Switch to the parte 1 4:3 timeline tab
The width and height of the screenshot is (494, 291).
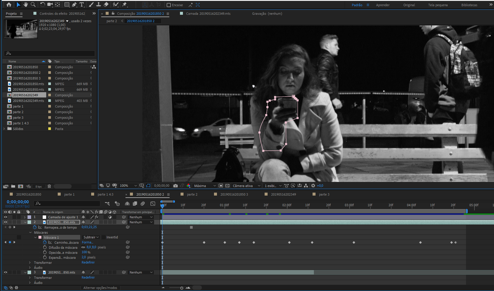coord(105,194)
